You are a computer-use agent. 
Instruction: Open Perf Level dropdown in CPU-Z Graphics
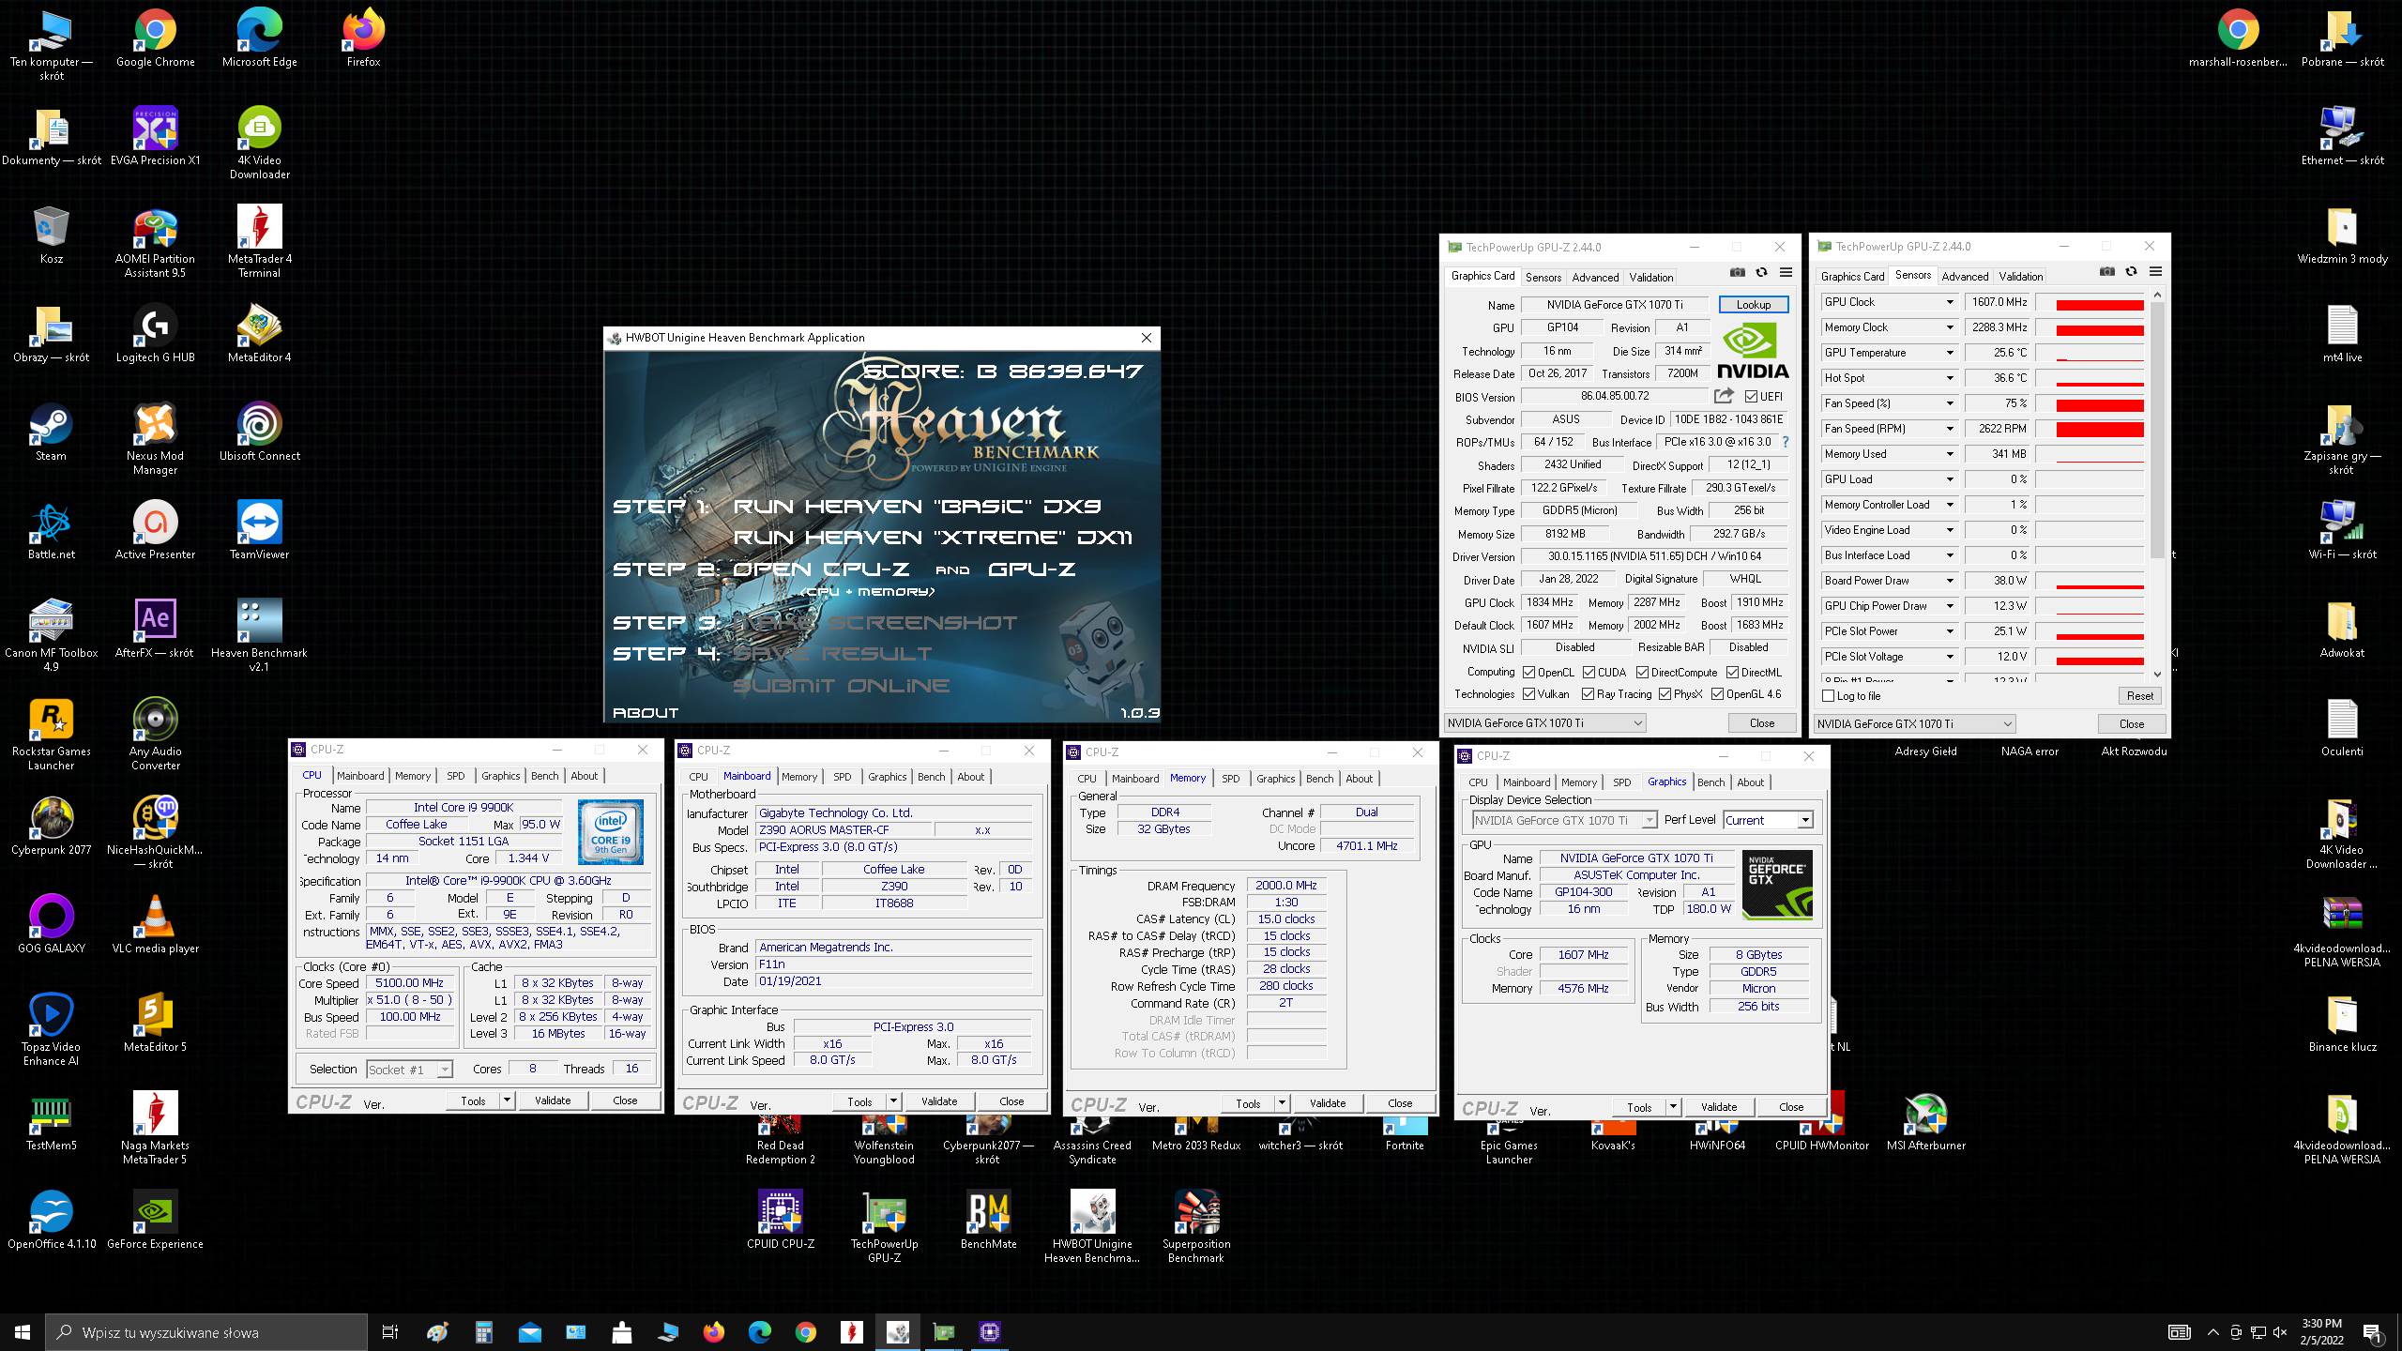[x=1804, y=820]
